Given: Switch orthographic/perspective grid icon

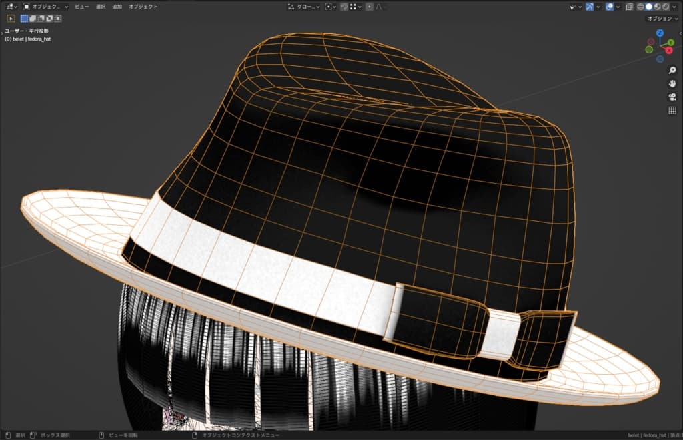Looking at the screenshot, I should [x=672, y=110].
